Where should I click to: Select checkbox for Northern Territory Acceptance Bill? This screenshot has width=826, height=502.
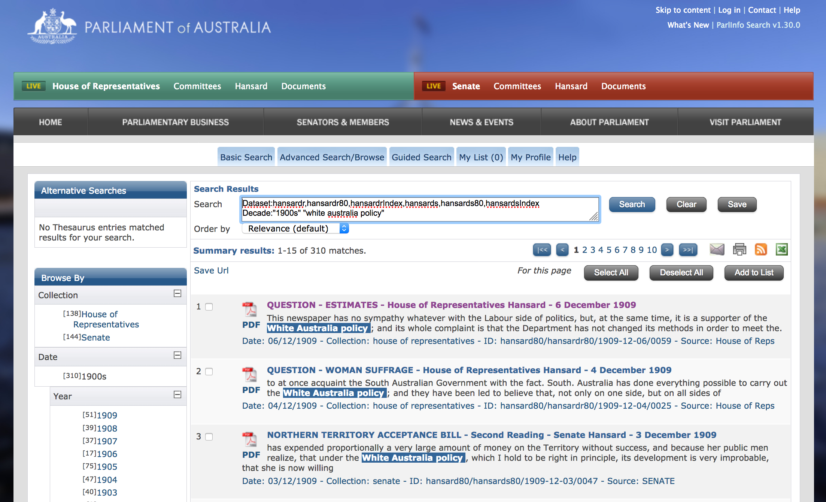(x=209, y=437)
